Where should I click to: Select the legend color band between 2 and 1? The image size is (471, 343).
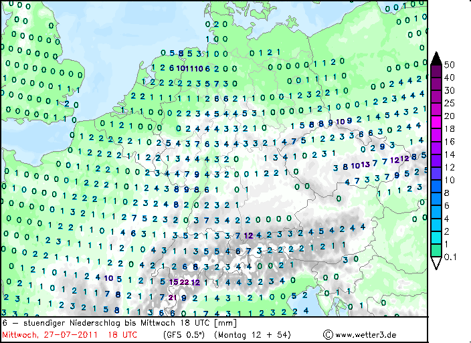[436, 237]
